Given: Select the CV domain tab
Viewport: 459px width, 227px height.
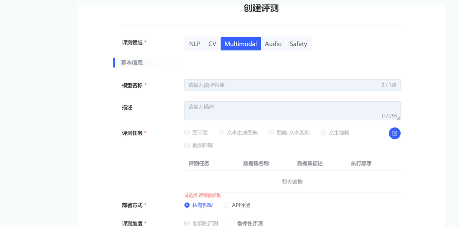Looking at the screenshot, I should (x=212, y=44).
